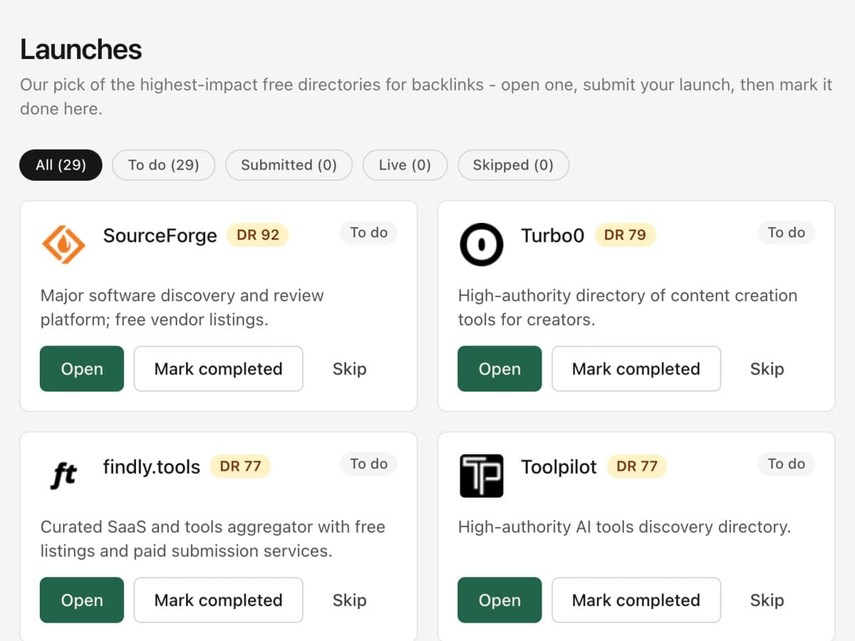Click the Turbo0 card title

(x=552, y=235)
